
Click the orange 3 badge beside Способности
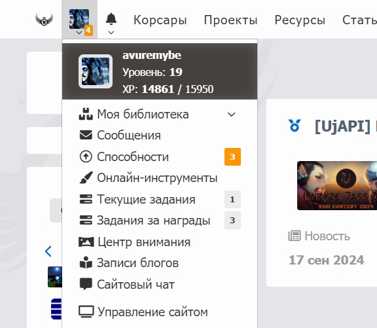pyautogui.click(x=232, y=156)
